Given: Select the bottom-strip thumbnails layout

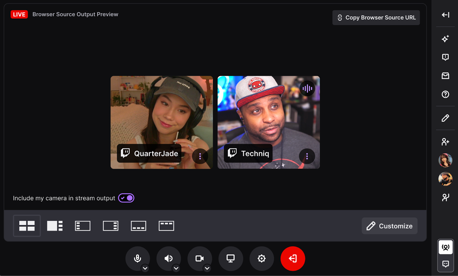Looking at the screenshot, I should point(138,226).
